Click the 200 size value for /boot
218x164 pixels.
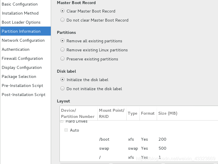tap(162, 139)
